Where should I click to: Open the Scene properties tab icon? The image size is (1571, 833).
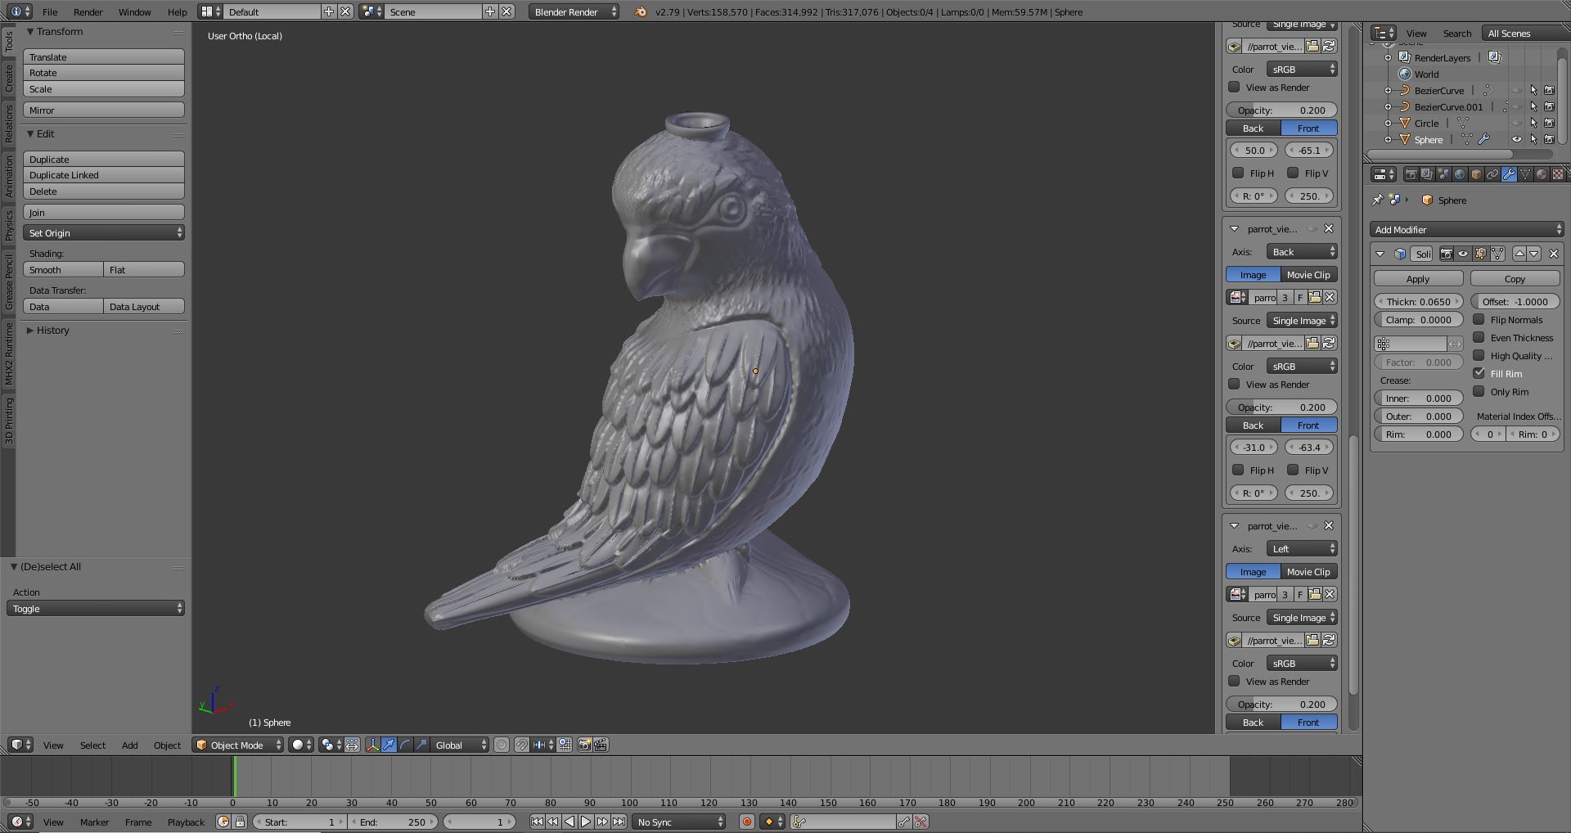(1443, 174)
